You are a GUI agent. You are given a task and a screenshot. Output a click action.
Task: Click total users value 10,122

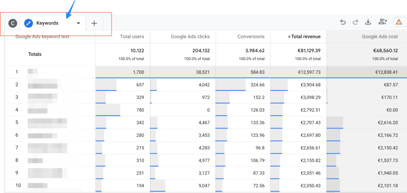tap(137, 50)
